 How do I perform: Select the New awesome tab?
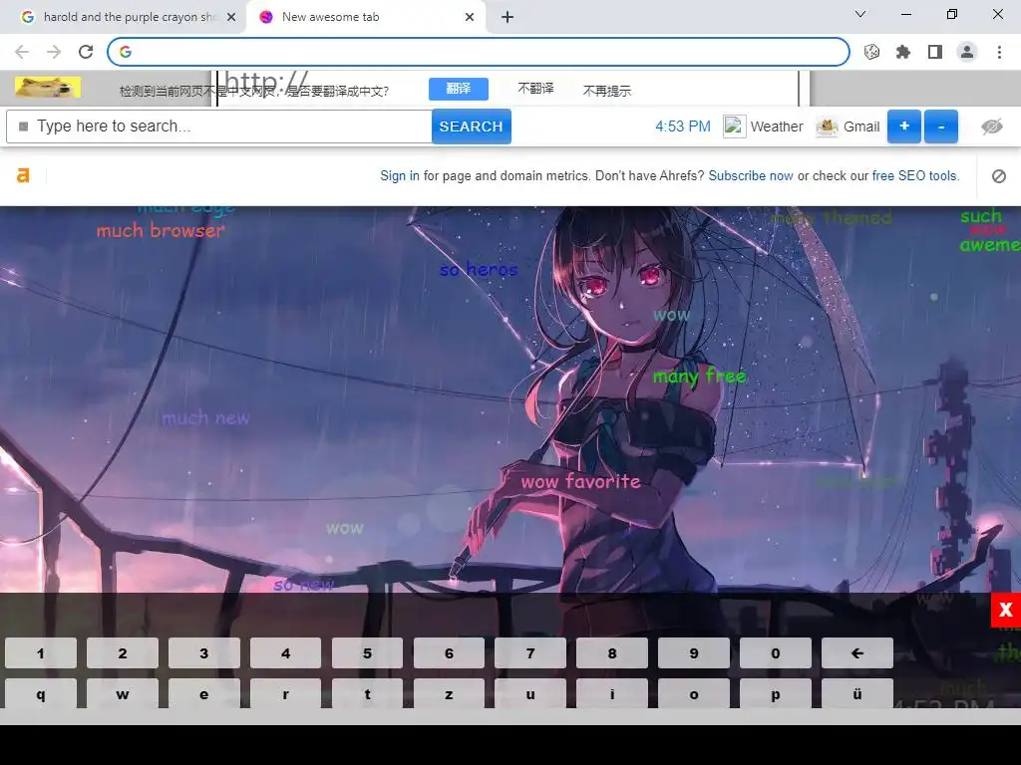pyautogui.click(x=365, y=17)
